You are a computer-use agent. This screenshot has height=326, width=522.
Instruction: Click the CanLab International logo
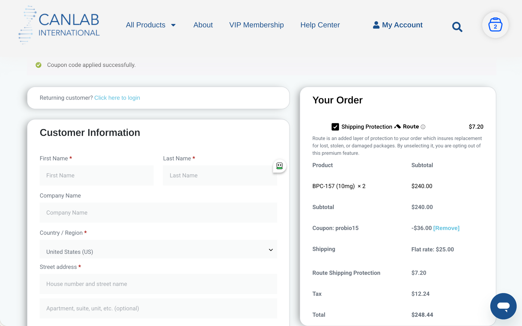pyautogui.click(x=59, y=25)
